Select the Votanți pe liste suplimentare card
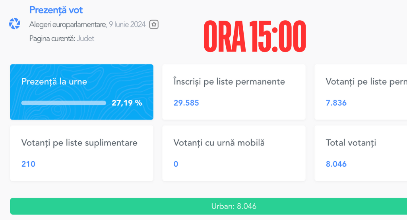 [x=82, y=153]
